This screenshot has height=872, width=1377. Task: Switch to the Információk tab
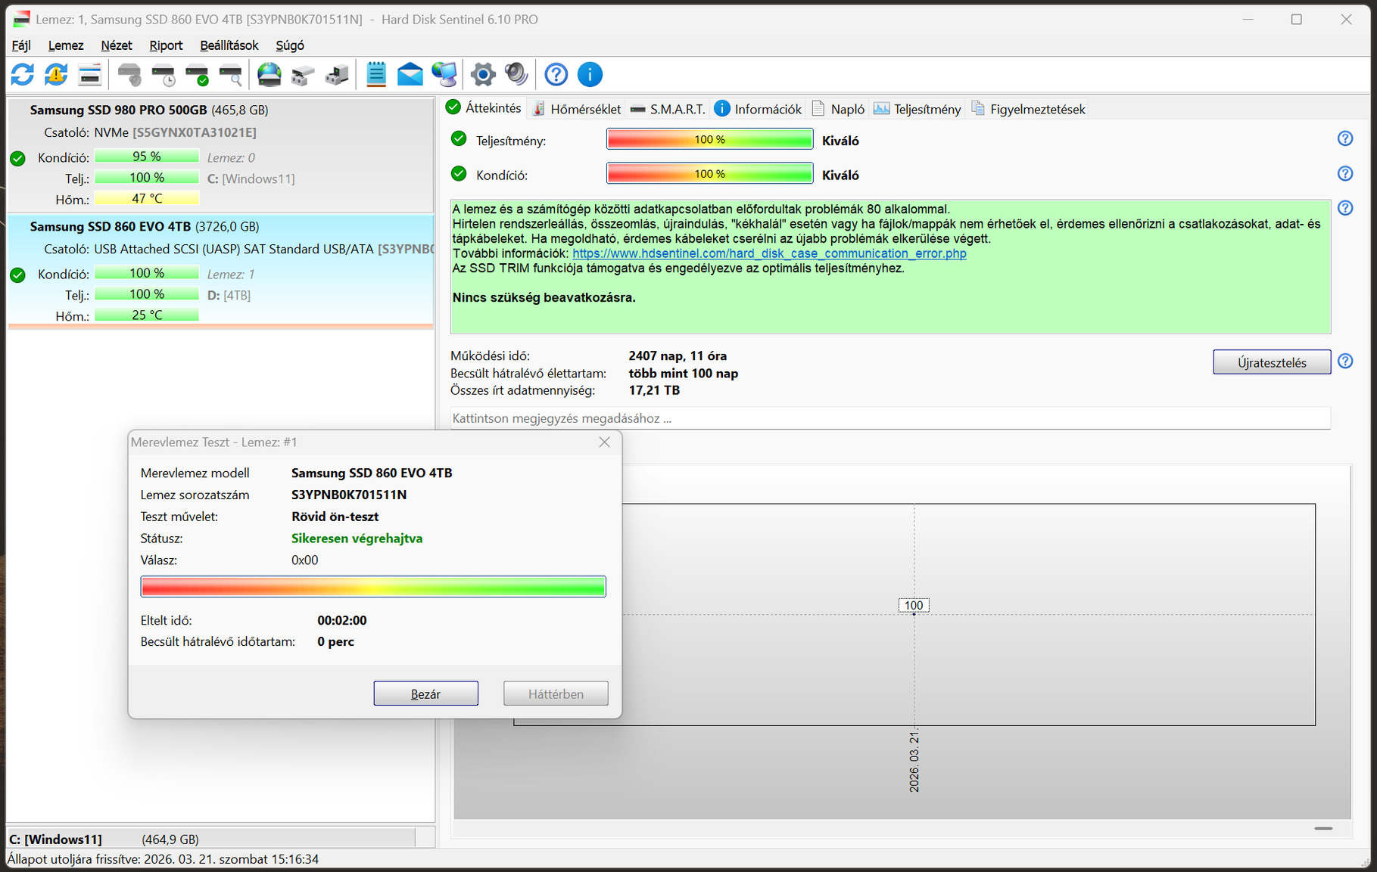[758, 109]
